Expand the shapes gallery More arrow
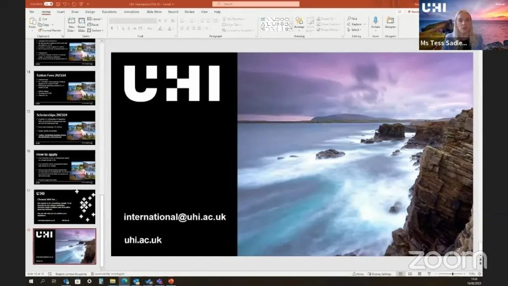 coord(291,29)
